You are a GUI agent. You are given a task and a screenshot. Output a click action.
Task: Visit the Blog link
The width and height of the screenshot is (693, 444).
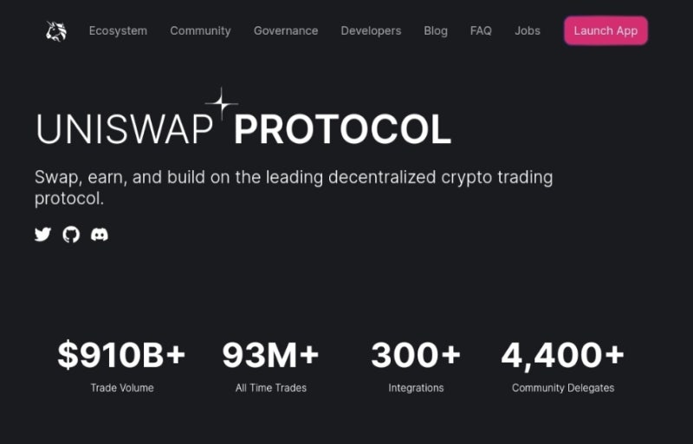pos(436,30)
